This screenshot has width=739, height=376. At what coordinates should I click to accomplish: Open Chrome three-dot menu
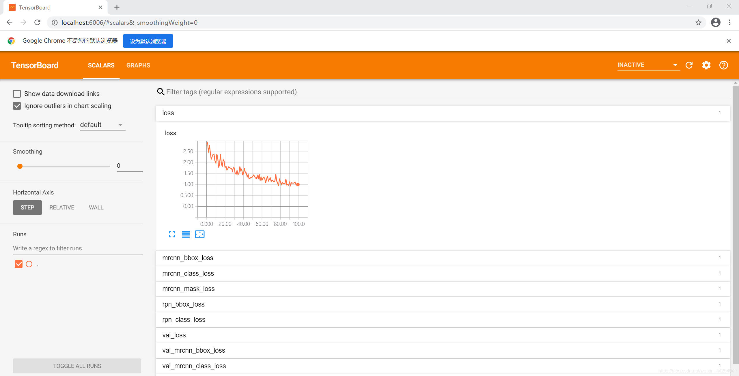tap(729, 22)
